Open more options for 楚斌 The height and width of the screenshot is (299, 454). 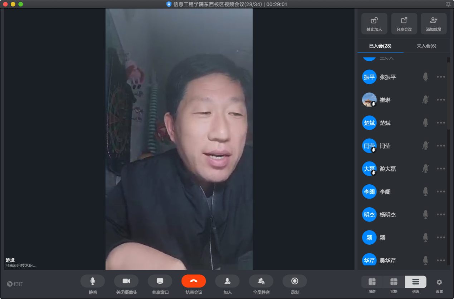pos(441,123)
